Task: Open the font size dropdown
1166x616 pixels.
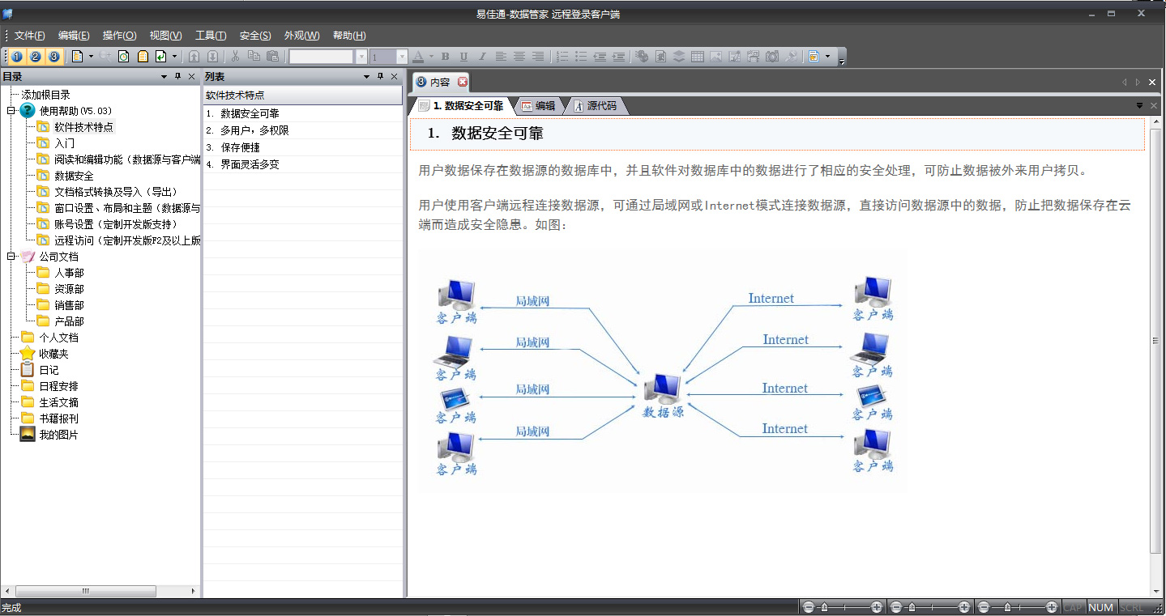Action: [402, 57]
